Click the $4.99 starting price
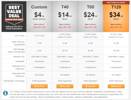Viewport: 131px width, 100px height. (x=39, y=15)
